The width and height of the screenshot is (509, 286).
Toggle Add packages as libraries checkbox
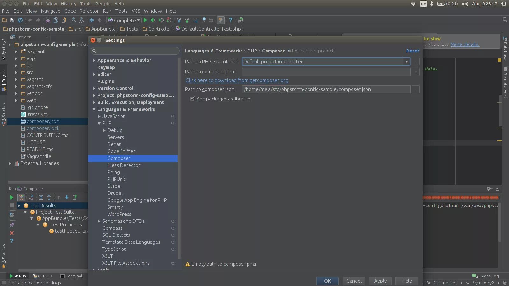(192, 99)
